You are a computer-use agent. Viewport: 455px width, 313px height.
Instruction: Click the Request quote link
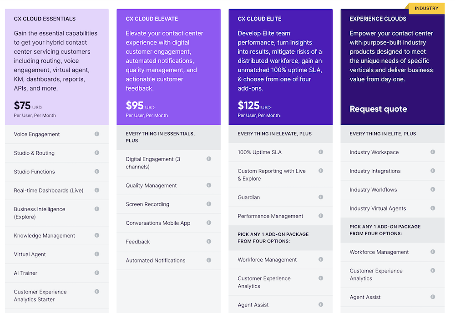click(x=379, y=109)
